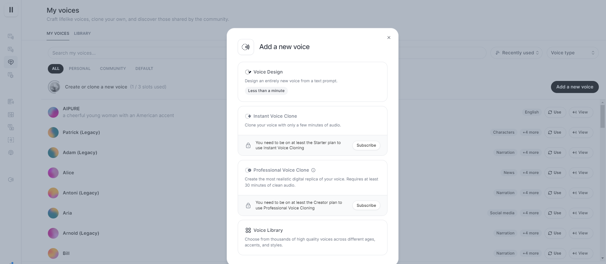Click the info icon beside Professional Voice Clone
Screen dimensions: 606x264
click(x=313, y=170)
